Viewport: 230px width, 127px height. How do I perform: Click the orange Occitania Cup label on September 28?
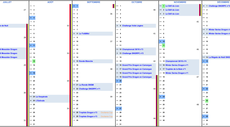click(x=107, y=113)
